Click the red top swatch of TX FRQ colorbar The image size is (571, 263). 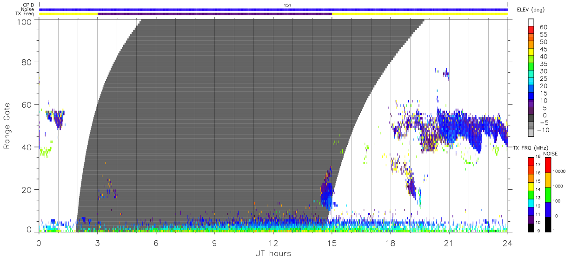coord(531,162)
